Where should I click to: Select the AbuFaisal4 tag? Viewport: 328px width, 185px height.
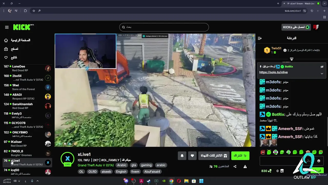pyautogui.click(x=152, y=172)
